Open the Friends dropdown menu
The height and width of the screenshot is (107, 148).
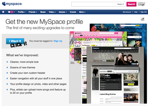[x=33, y=12]
